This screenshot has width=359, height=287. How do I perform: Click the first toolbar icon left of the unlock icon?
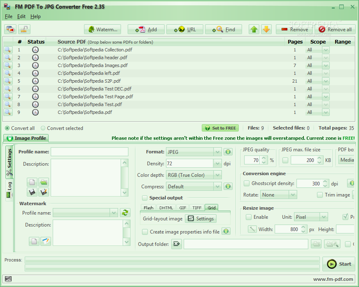pyautogui.click(x=10, y=29)
